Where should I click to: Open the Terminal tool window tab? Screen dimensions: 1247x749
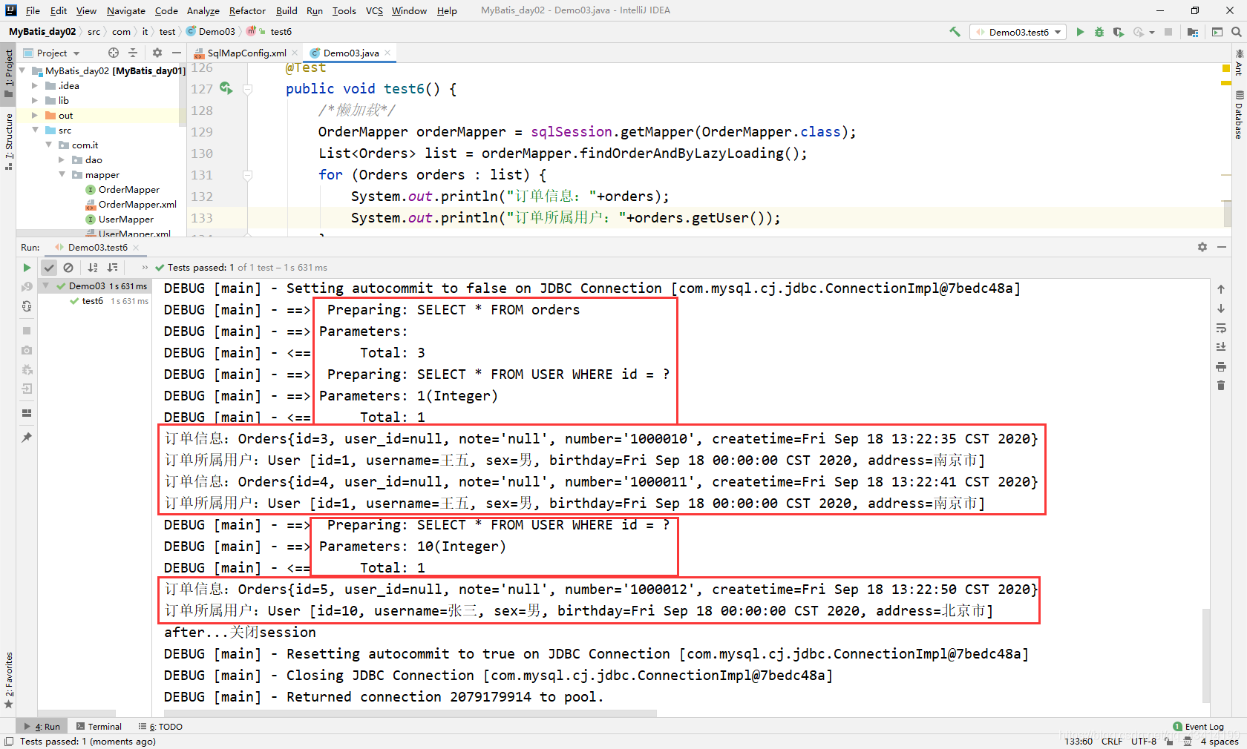point(99,727)
